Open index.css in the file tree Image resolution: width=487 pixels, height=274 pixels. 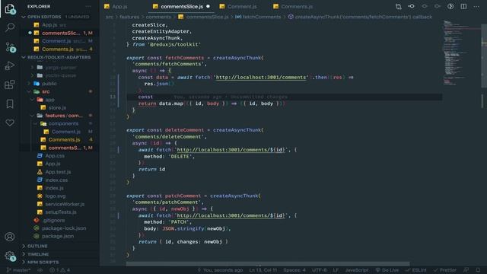pos(56,180)
